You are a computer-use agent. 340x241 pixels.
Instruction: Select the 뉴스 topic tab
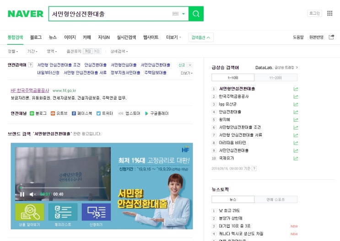pos(233,199)
